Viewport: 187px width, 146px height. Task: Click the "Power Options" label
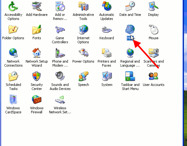[83, 61]
